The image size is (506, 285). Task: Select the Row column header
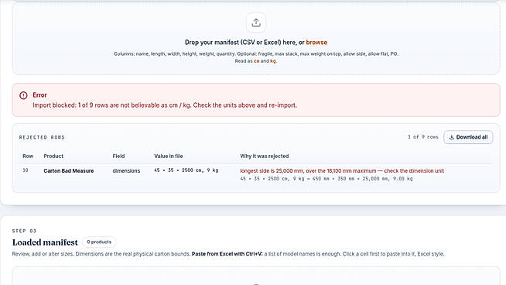coord(28,156)
